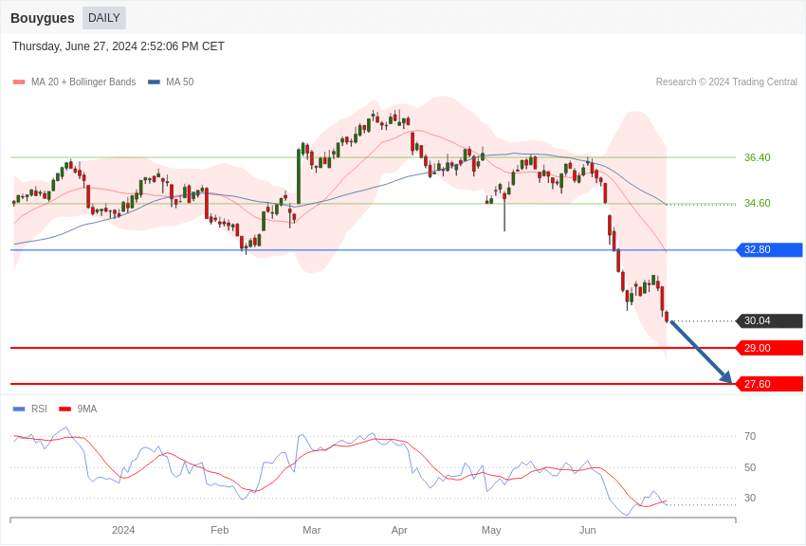This screenshot has height=546, width=806.
Task: Click the Bouygues chart title
Action: (43, 18)
